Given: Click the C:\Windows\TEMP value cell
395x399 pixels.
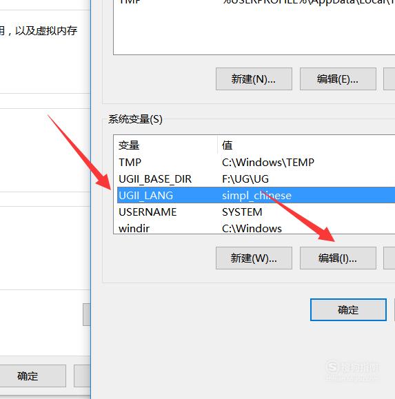Looking at the screenshot, I should pos(268,163).
